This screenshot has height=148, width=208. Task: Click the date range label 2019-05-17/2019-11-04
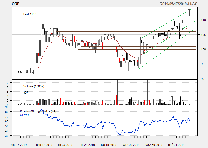(178, 4)
